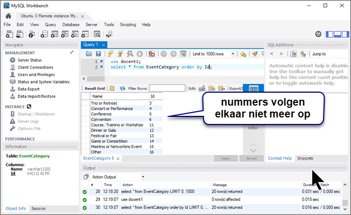Viewport: 351px width, 215px height.
Task: Open Server Status in Navigator
Action: coord(30,60)
